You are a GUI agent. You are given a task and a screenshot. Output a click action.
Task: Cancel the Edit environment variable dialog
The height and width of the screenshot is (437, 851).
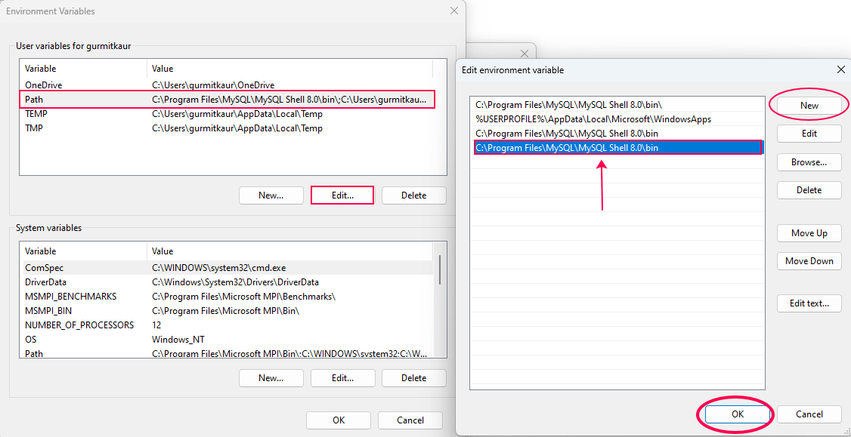click(x=809, y=414)
